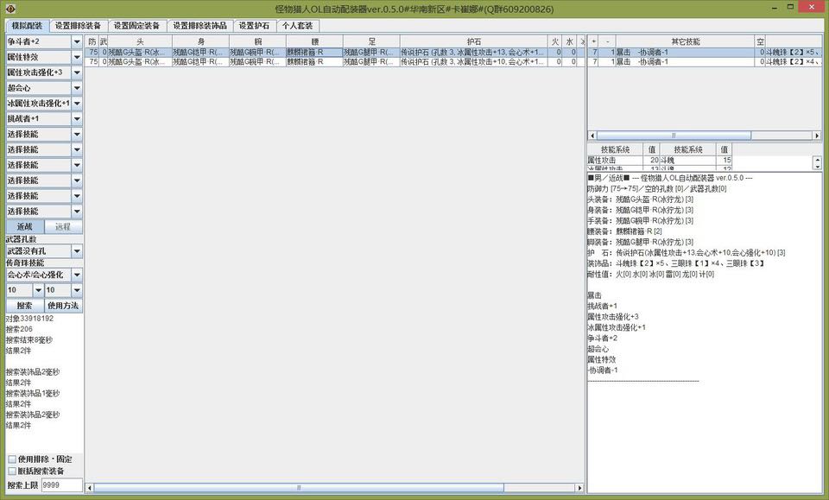
Task: Click the 头 column header
Action: (140, 41)
